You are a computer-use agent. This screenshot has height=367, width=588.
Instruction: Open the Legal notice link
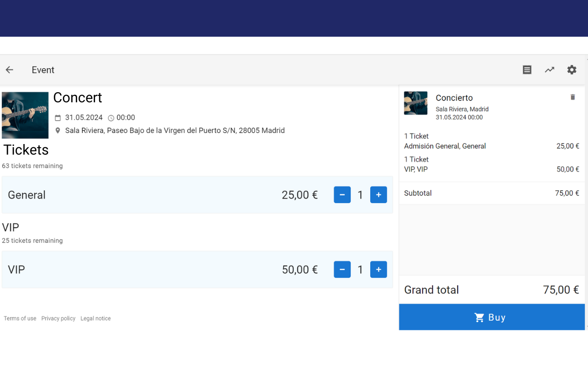96,318
